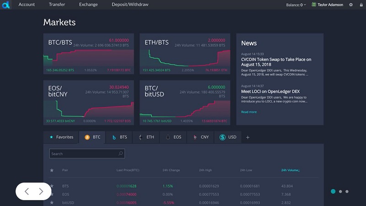Open the Transfer menu
366x206 pixels.
[57, 5]
